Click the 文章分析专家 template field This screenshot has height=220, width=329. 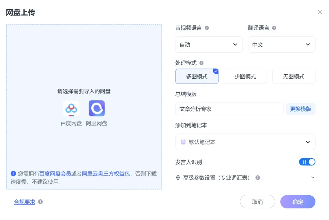[229, 109]
